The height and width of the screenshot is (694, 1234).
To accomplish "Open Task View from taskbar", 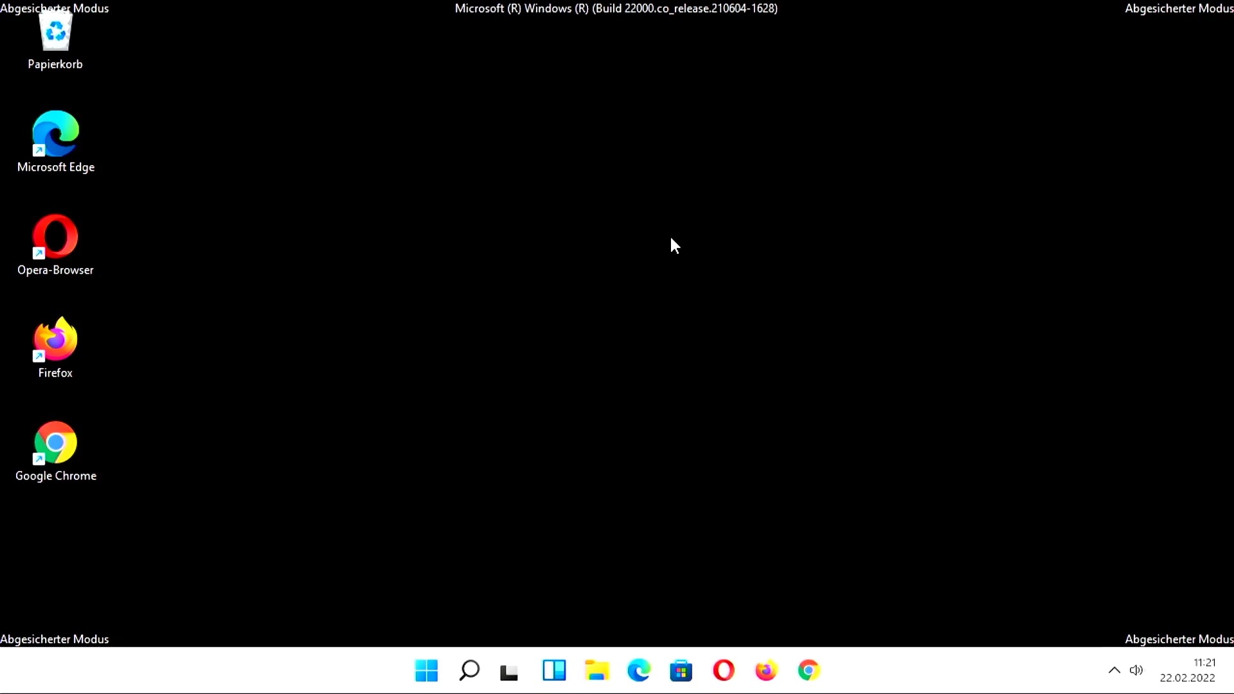I will (x=509, y=672).
